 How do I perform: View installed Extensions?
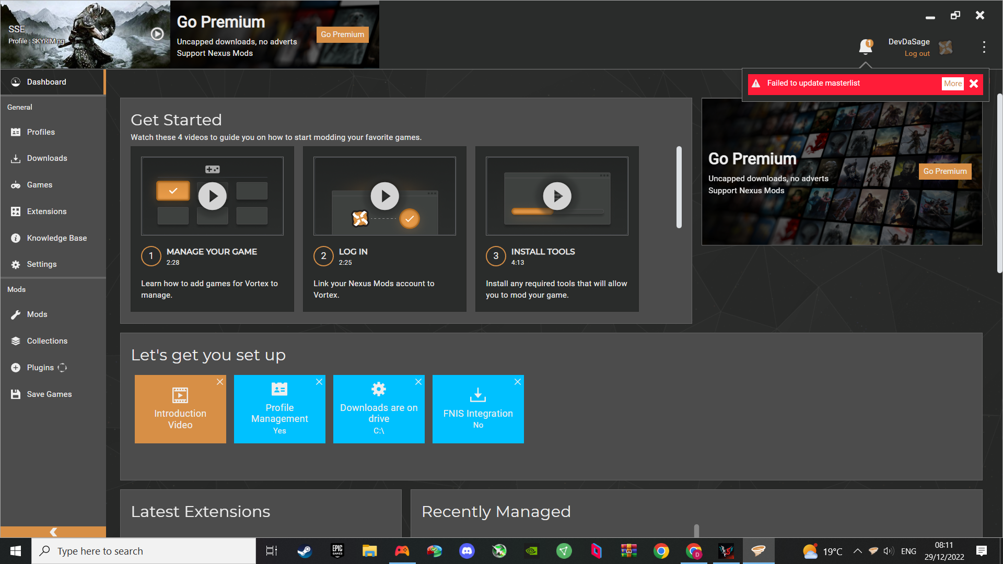(46, 211)
